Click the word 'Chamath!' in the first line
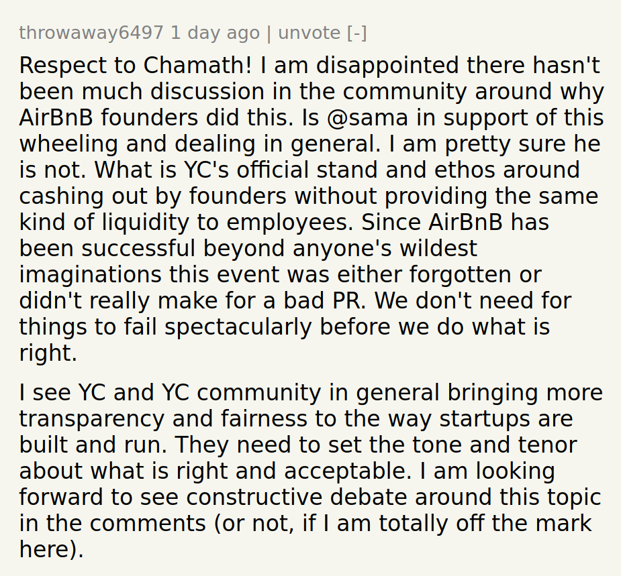 [197, 65]
